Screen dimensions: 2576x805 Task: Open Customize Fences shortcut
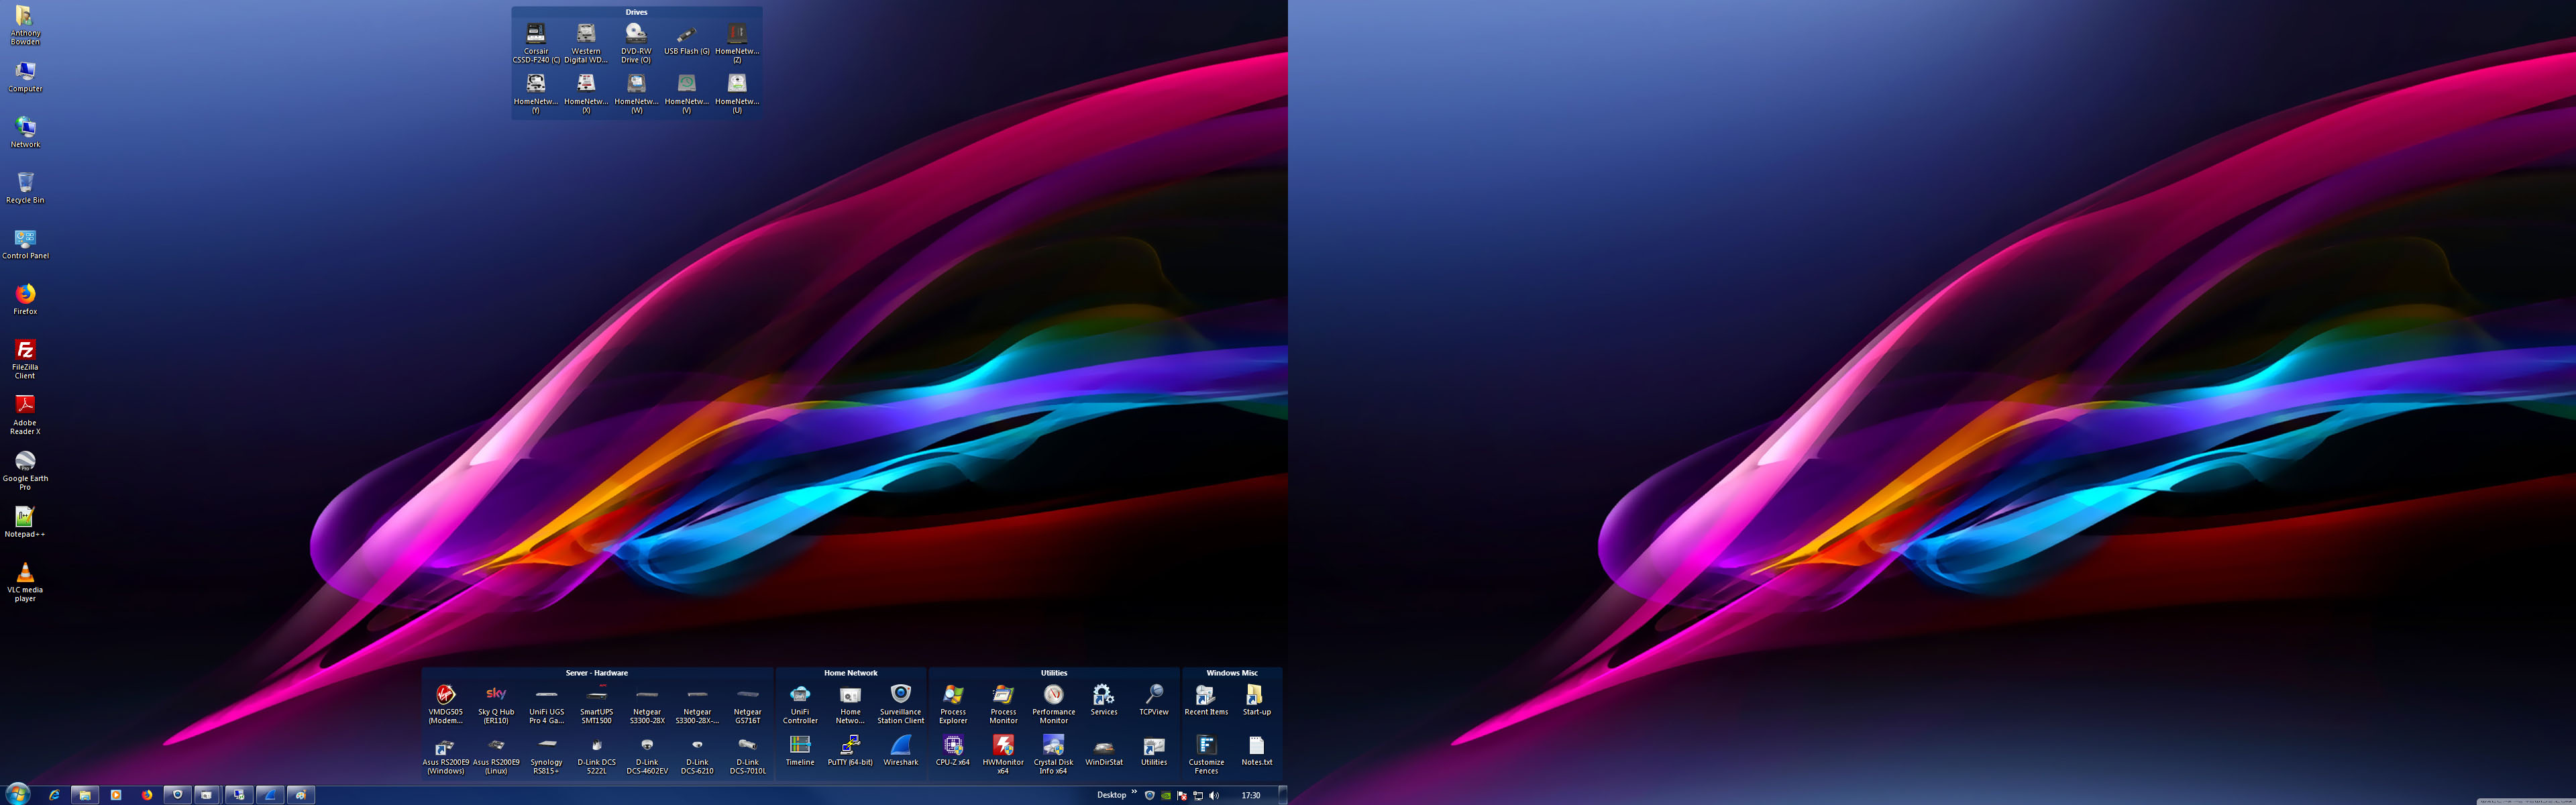point(1206,746)
